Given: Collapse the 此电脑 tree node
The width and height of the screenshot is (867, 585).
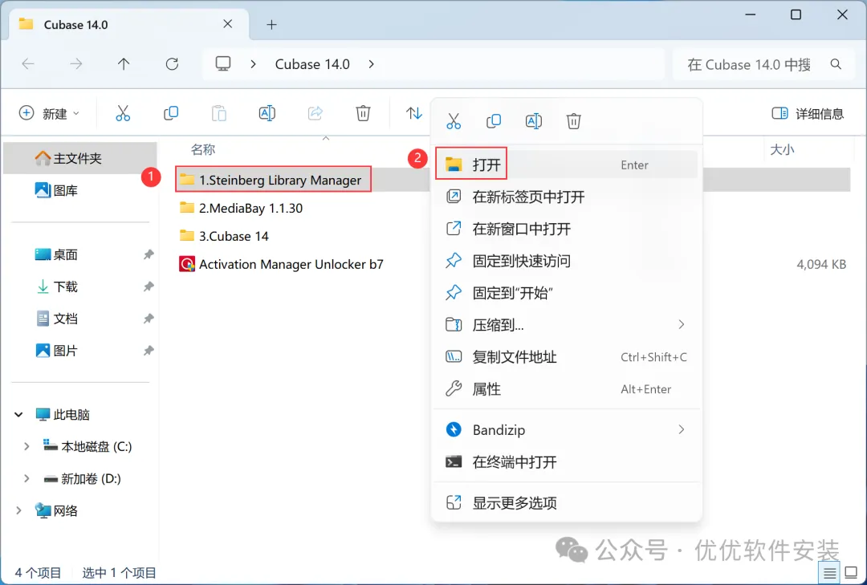Looking at the screenshot, I should (18, 414).
